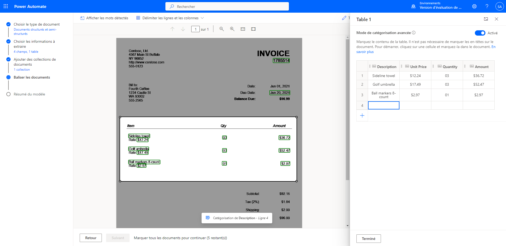
Task: Select the Résumé du modèle step
Action: tap(29, 94)
